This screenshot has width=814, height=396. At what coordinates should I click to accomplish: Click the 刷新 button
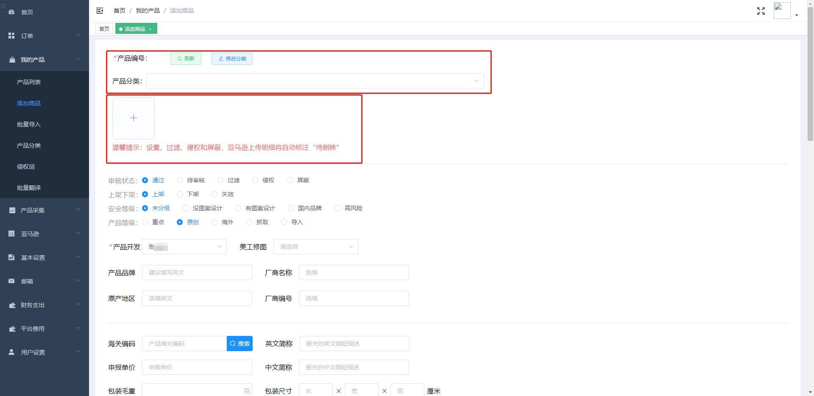point(186,59)
